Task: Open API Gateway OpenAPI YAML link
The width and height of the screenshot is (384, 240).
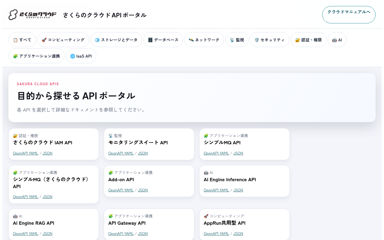Action: click(x=121, y=233)
